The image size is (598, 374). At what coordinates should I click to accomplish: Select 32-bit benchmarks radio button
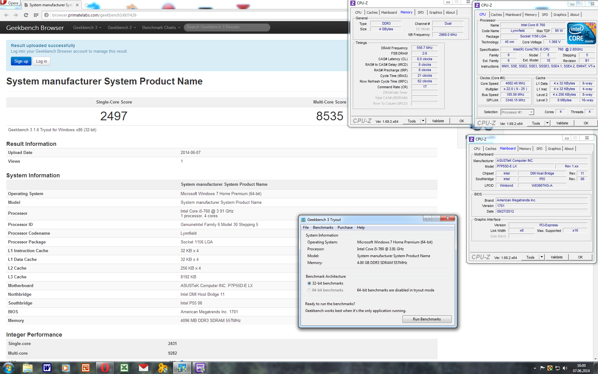coord(309,283)
